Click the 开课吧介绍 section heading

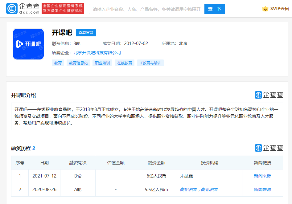tap(23, 95)
